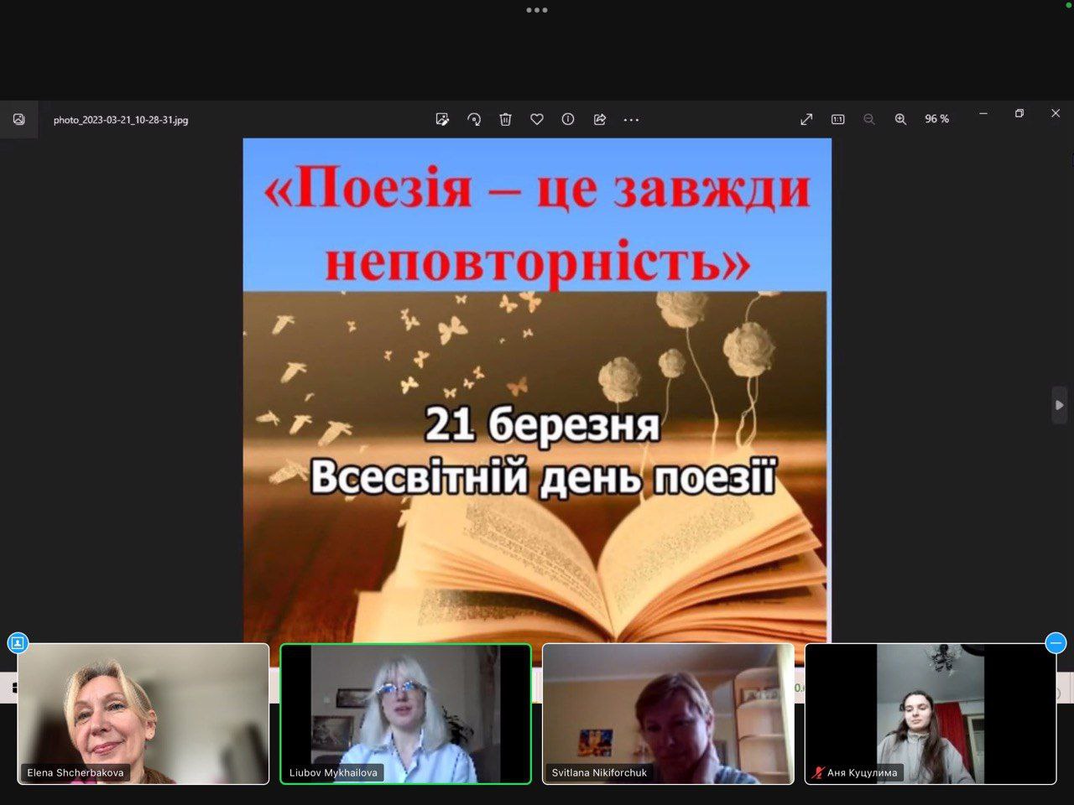Zoom out with the minus magnifier
Screen dimensions: 1074x805
point(869,120)
